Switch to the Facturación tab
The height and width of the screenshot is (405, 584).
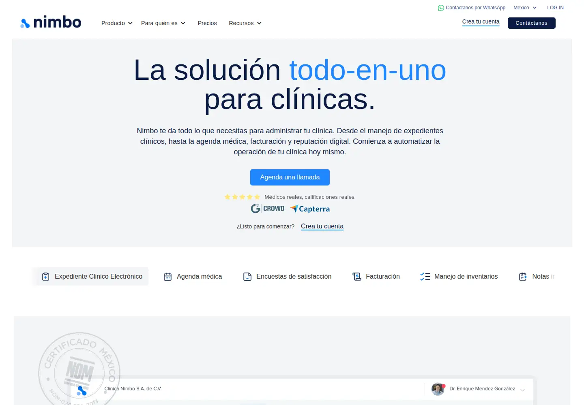tap(376, 277)
